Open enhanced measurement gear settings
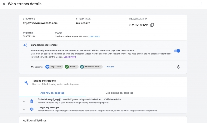This screenshot has height=123, width=207. (x=179, y=67)
